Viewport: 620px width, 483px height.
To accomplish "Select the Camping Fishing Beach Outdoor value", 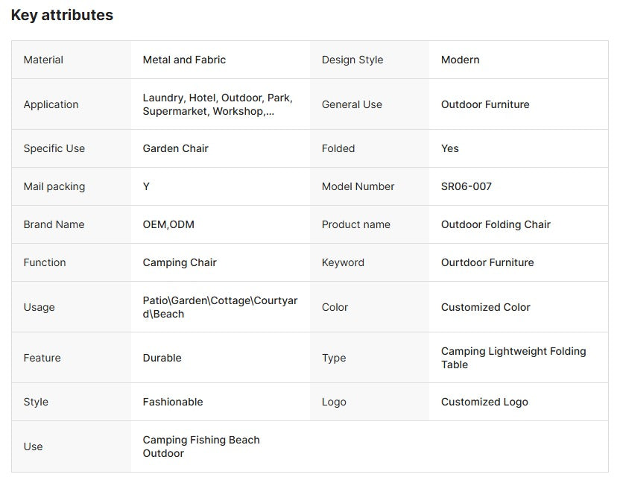I will pyautogui.click(x=201, y=446).
